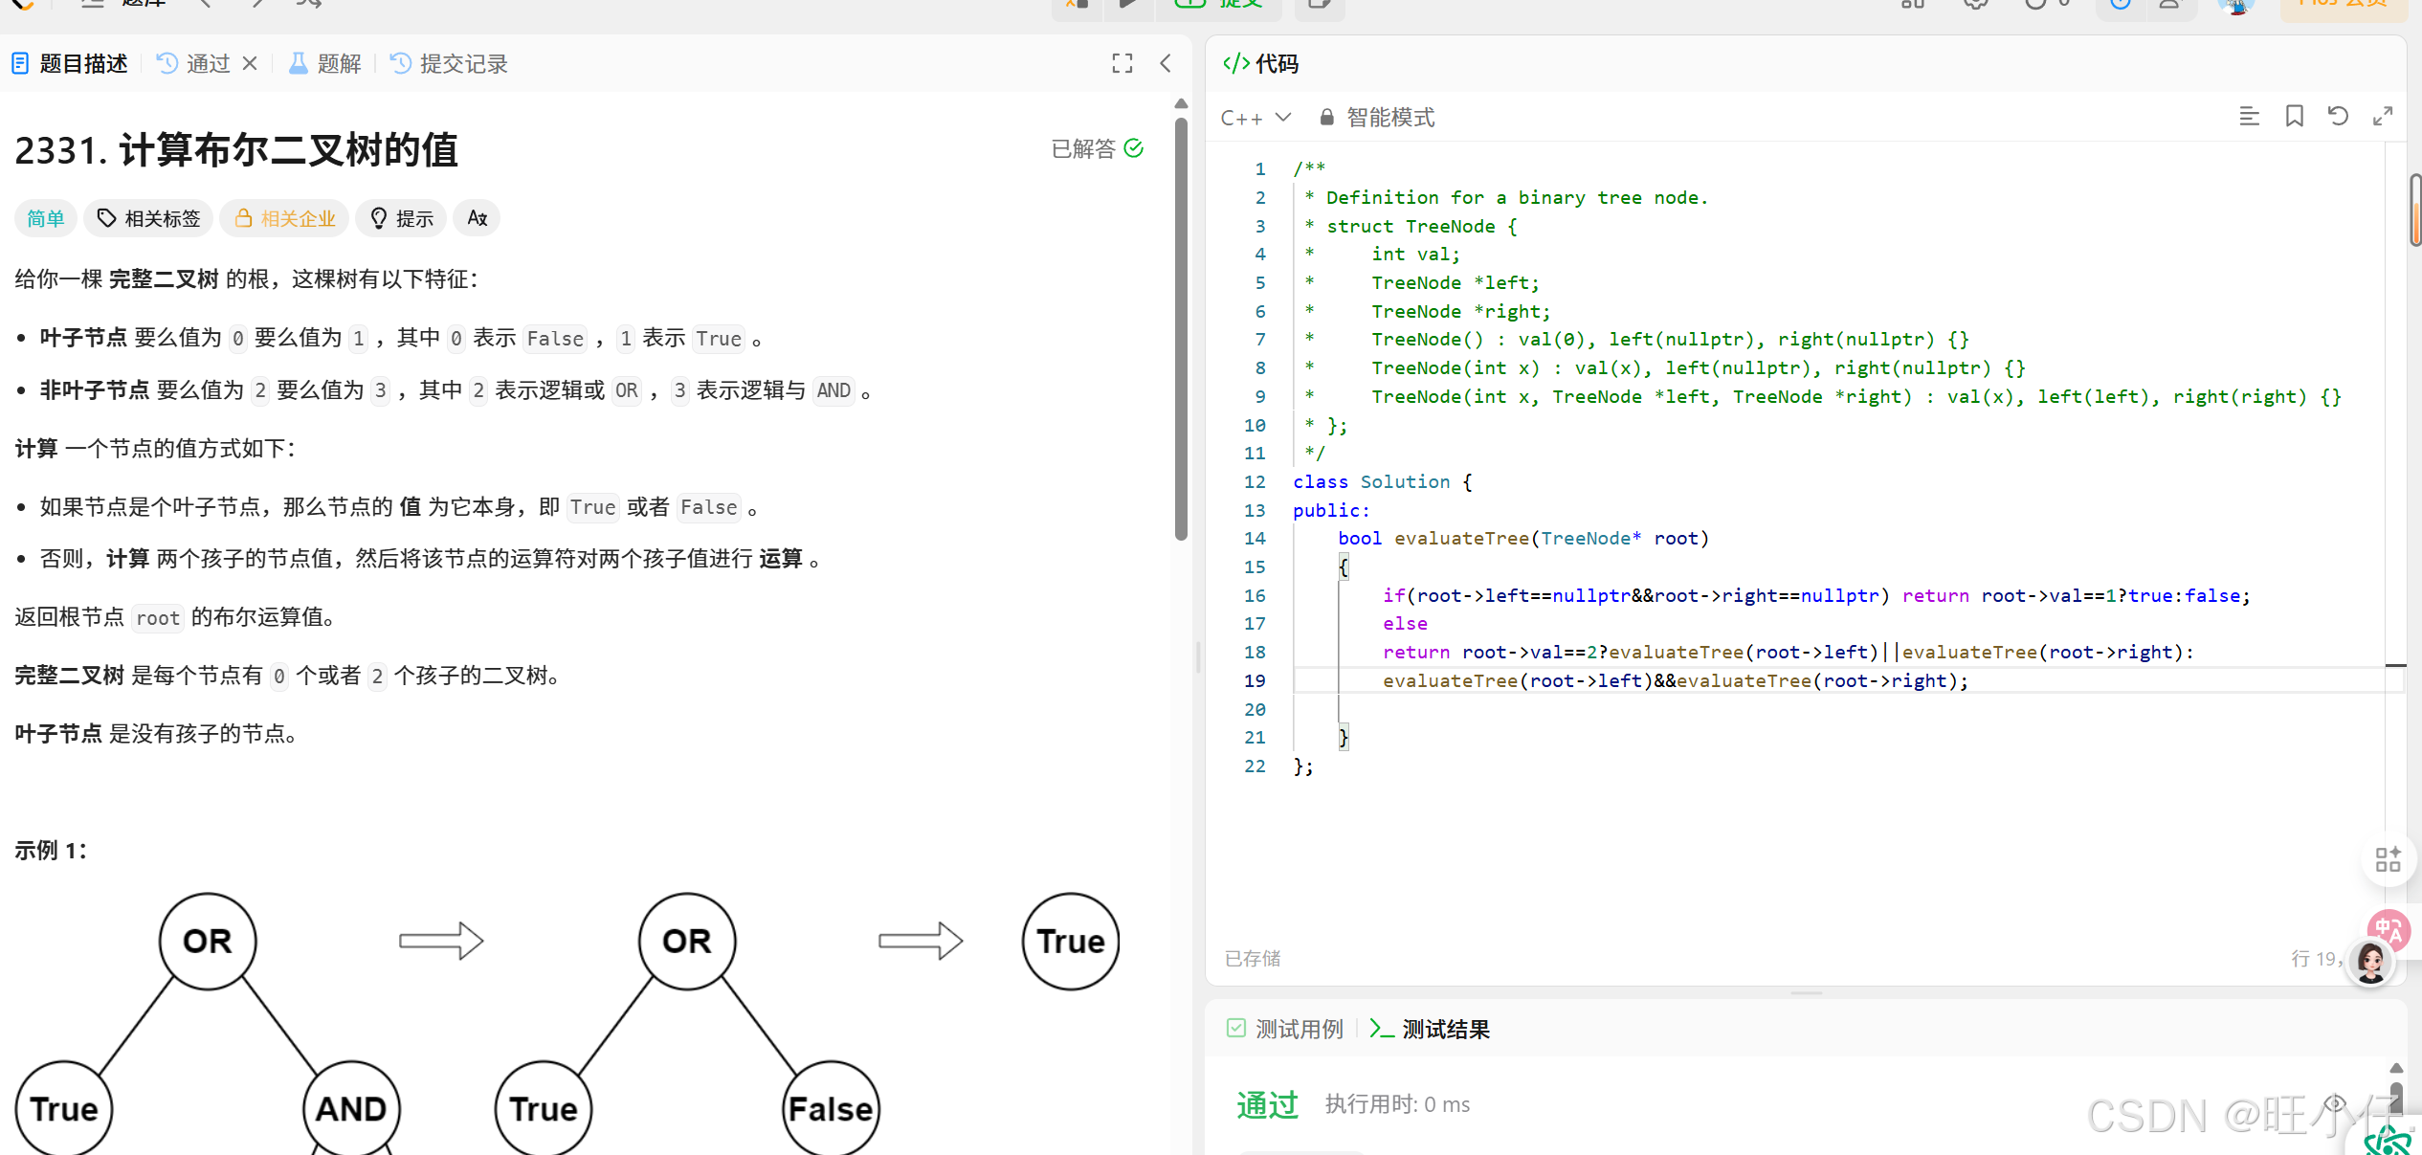Open the 题解 solutions tab
Viewport: 2422px width, 1155px height.
click(x=325, y=64)
